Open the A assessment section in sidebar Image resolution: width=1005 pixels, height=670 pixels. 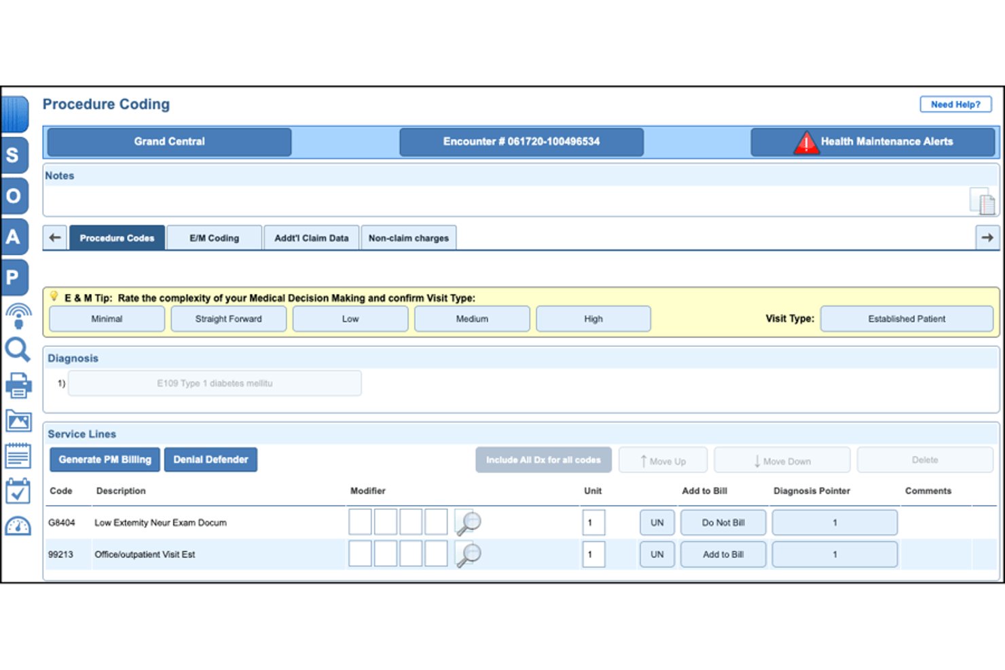click(14, 236)
